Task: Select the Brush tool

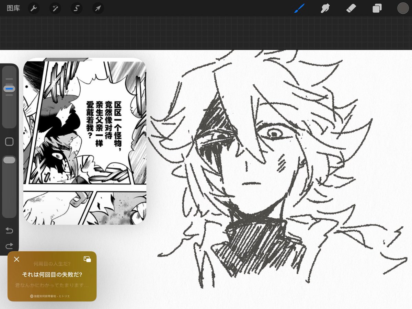Action: coord(299,8)
